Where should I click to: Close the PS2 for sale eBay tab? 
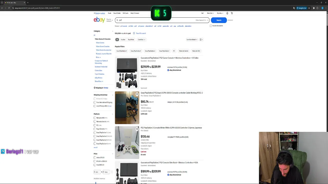point(24,3)
